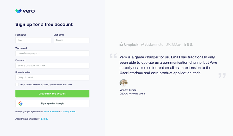Click into the Work email field
This screenshot has height=136, width=233.
(x=52, y=54)
